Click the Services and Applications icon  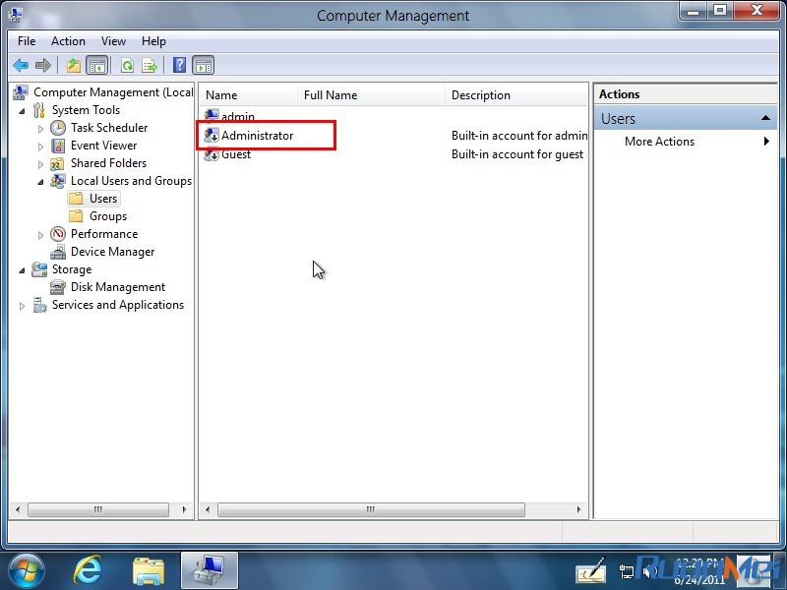pos(39,305)
